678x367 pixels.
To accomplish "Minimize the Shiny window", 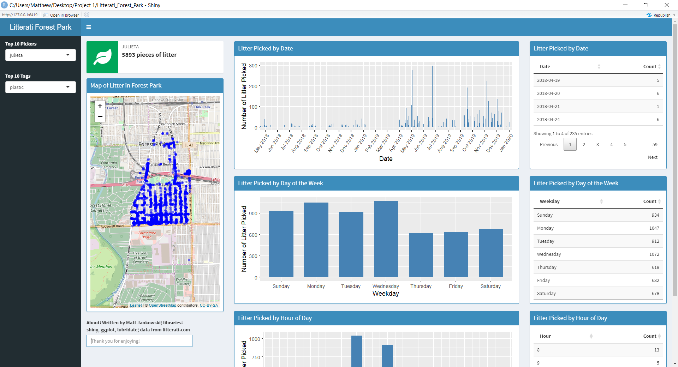I will point(625,5).
